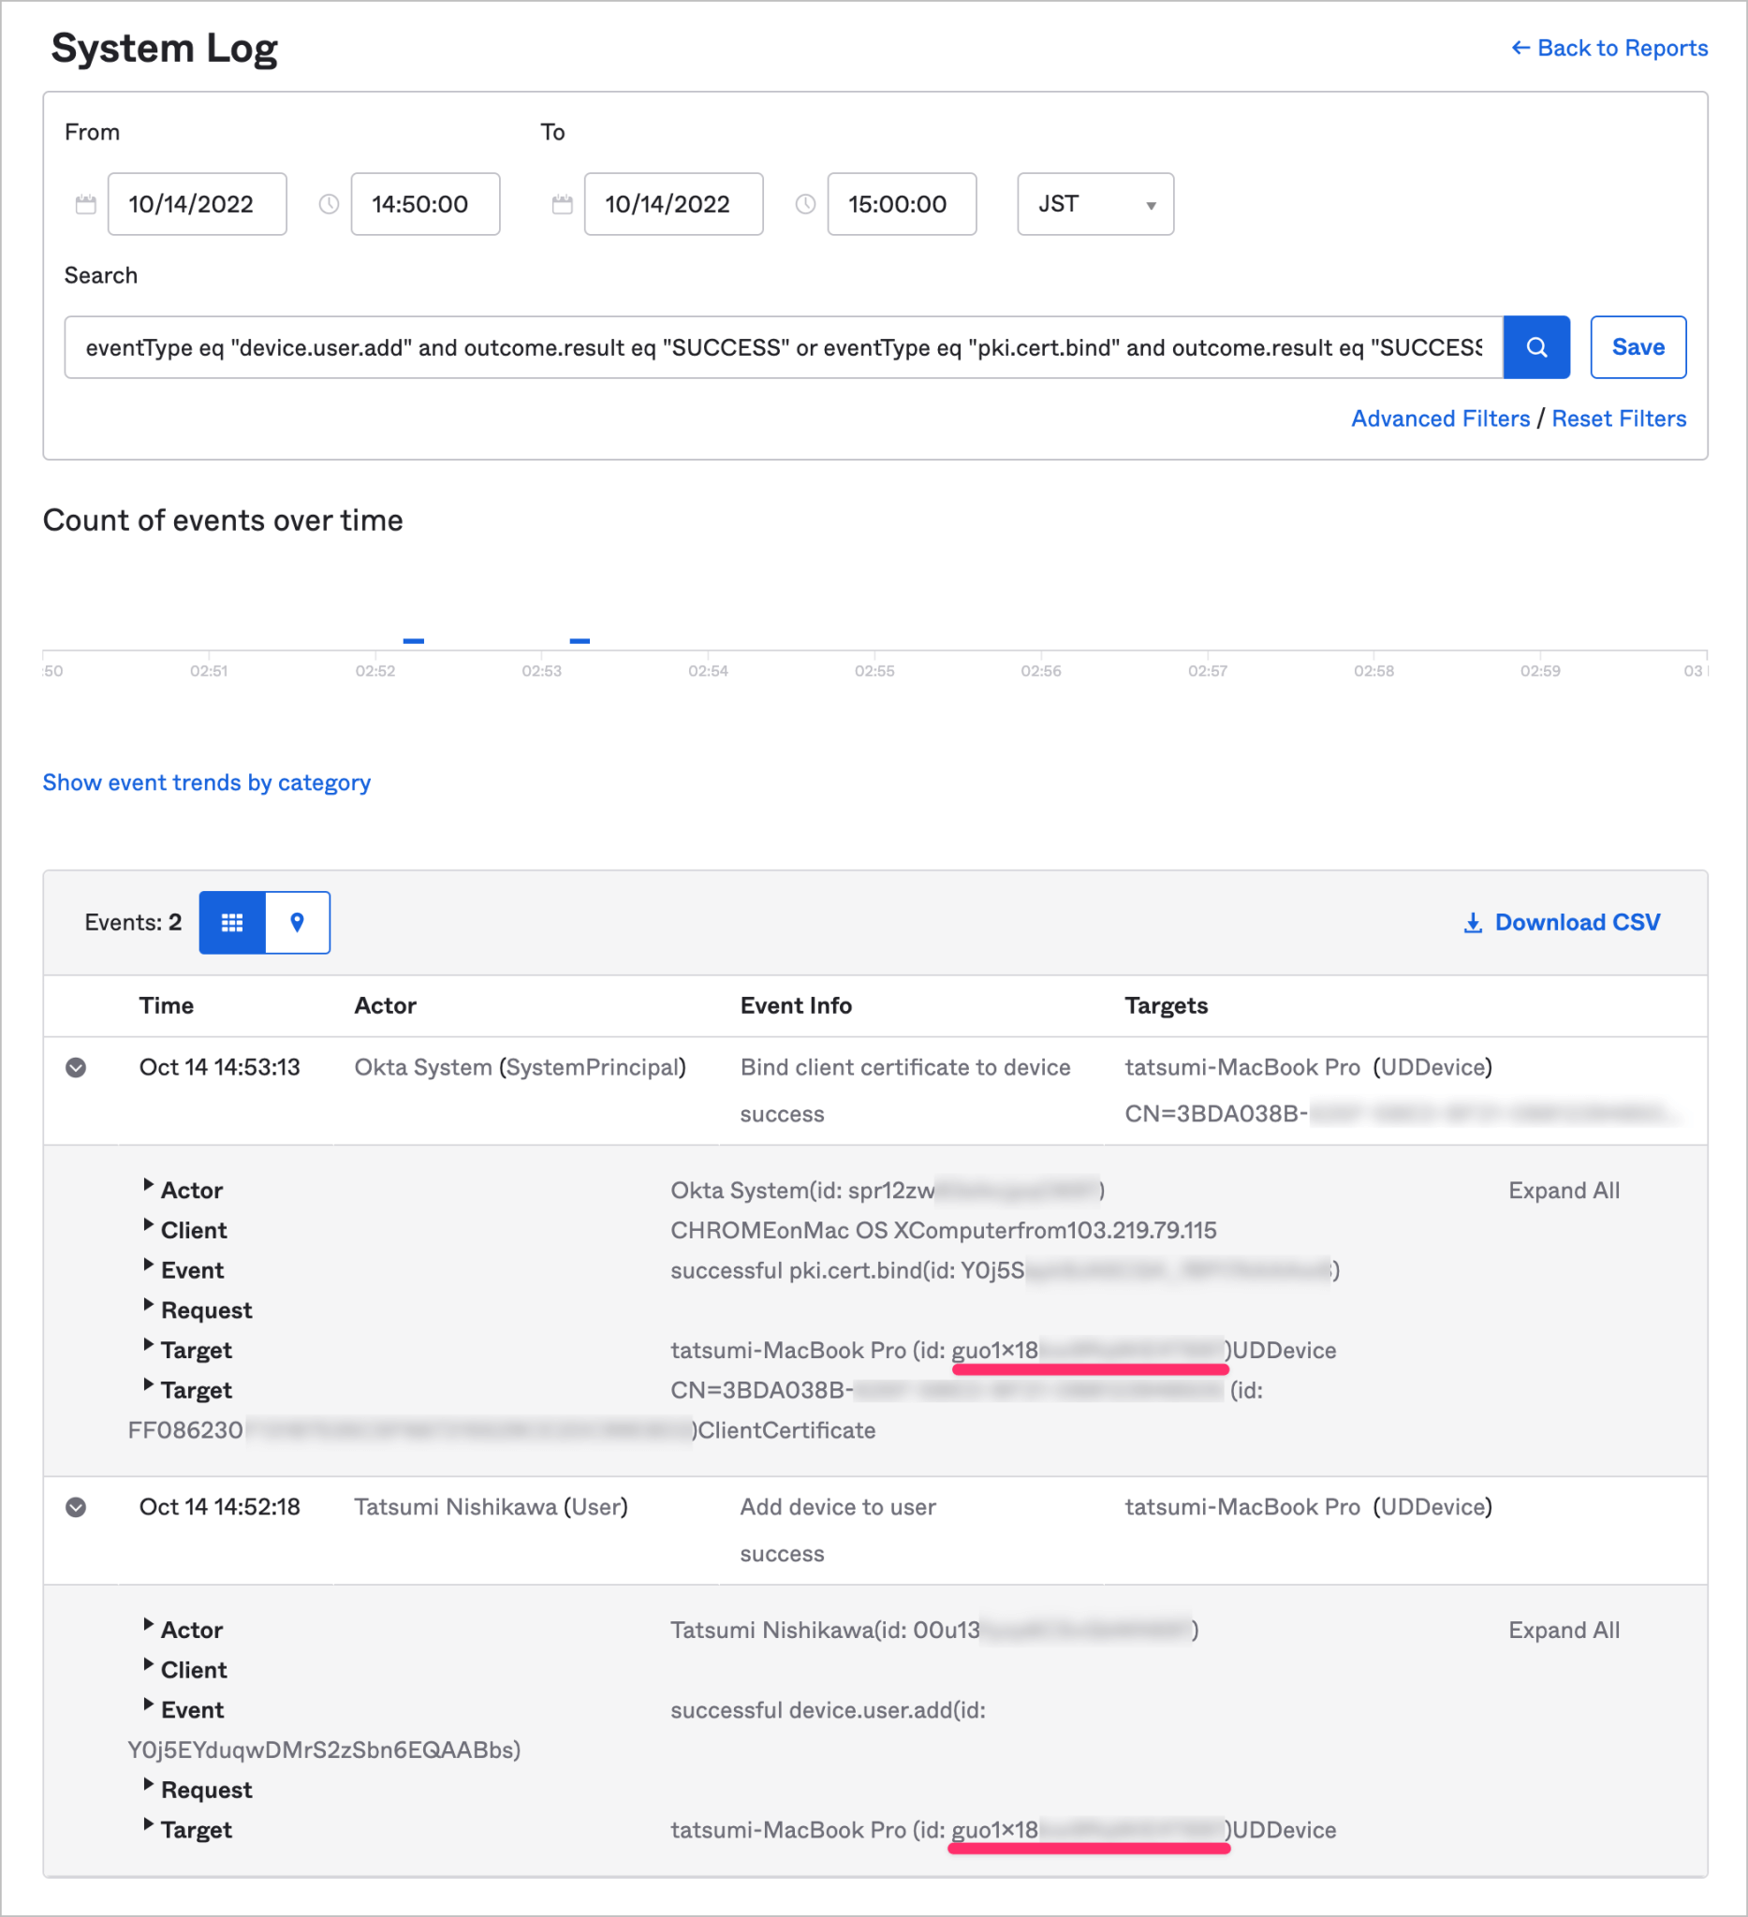Switch to map view of events
Viewport: 1748px width, 1917px height.
[298, 921]
